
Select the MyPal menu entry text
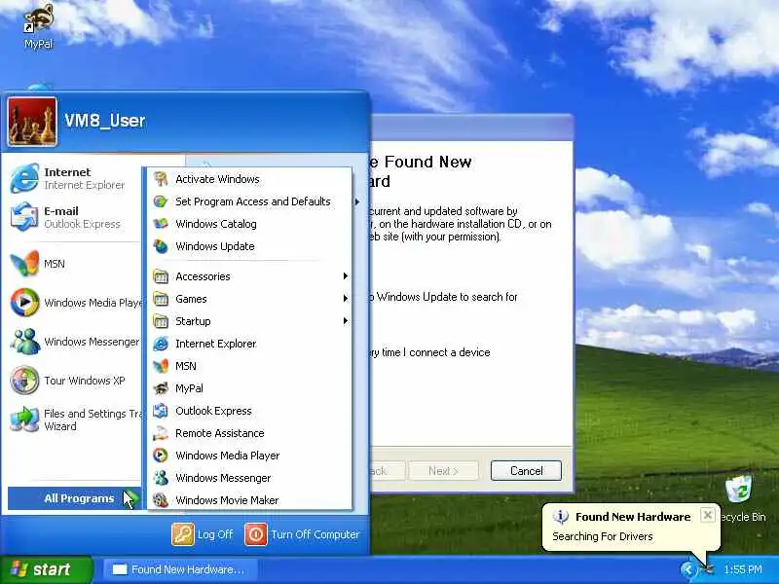[x=189, y=388]
